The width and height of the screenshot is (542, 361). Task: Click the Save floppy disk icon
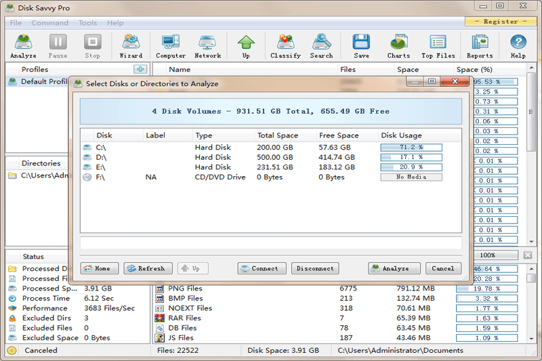click(x=361, y=46)
